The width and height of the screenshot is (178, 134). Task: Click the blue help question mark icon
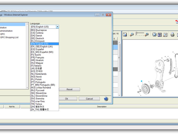click(x=106, y=99)
